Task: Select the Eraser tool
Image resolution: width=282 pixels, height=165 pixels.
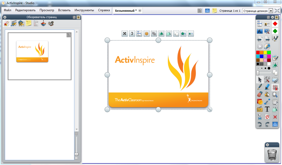Action: coord(260,94)
